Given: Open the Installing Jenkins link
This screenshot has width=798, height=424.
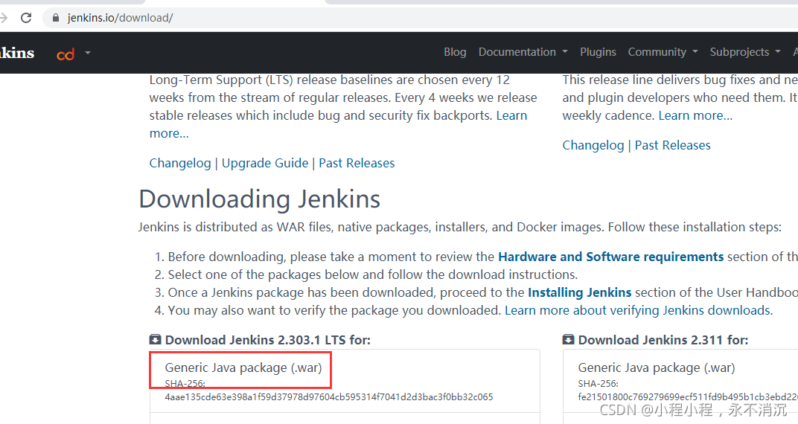Looking at the screenshot, I should click(580, 292).
